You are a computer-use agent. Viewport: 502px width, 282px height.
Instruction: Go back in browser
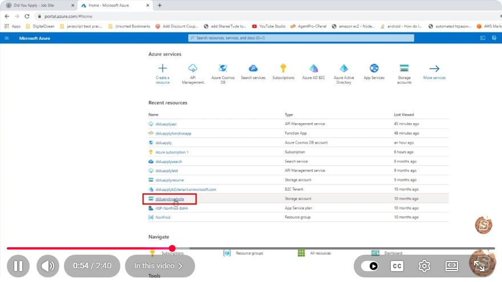pyautogui.click(x=7, y=17)
